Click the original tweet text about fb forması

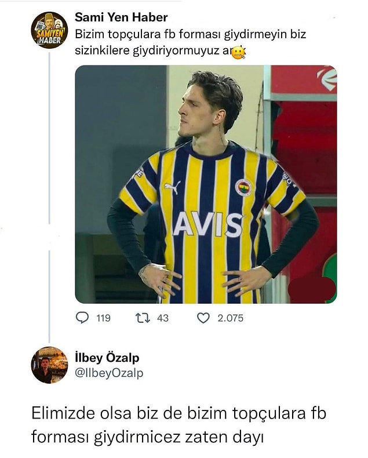point(191,42)
